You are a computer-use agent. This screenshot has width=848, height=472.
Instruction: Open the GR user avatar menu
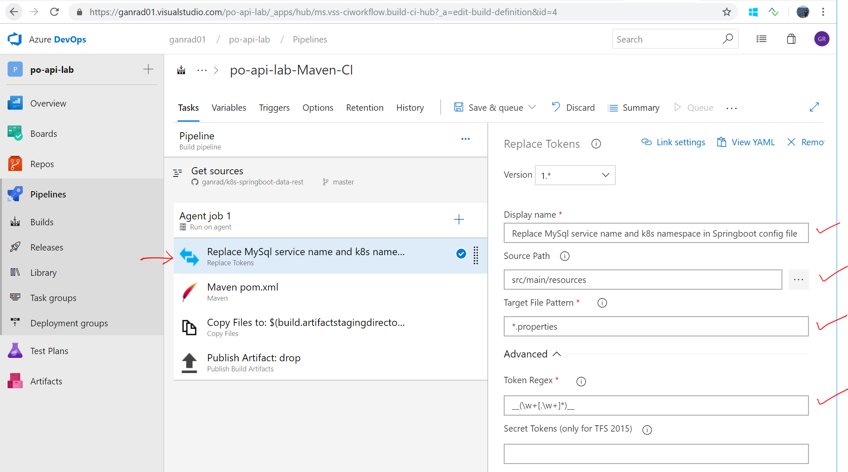point(821,39)
